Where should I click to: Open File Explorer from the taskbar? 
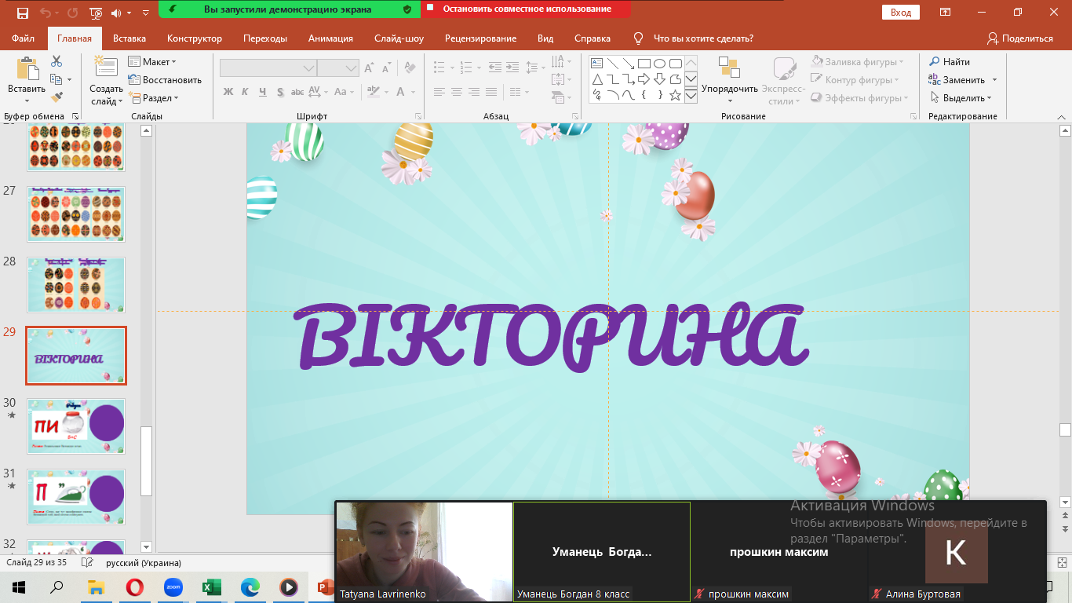(x=96, y=587)
